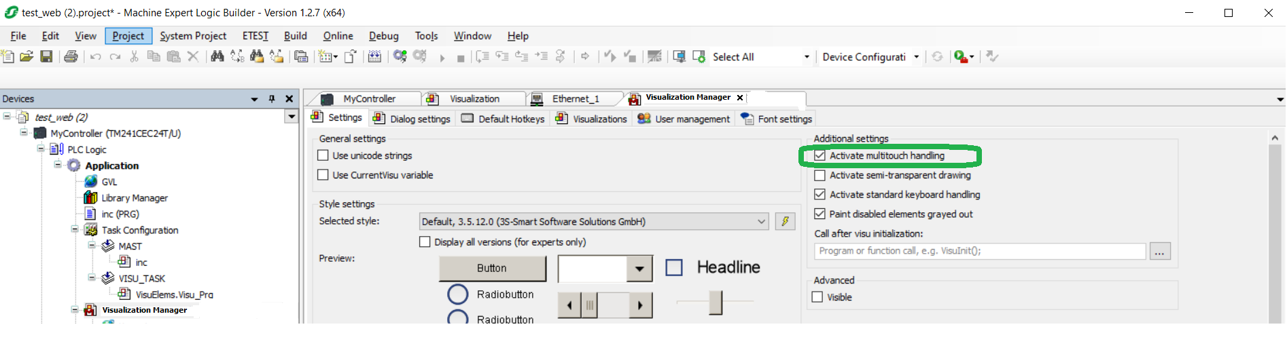The height and width of the screenshot is (350, 1287).
Task: Click the New Project toolbar icon
Action: point(8,56)
